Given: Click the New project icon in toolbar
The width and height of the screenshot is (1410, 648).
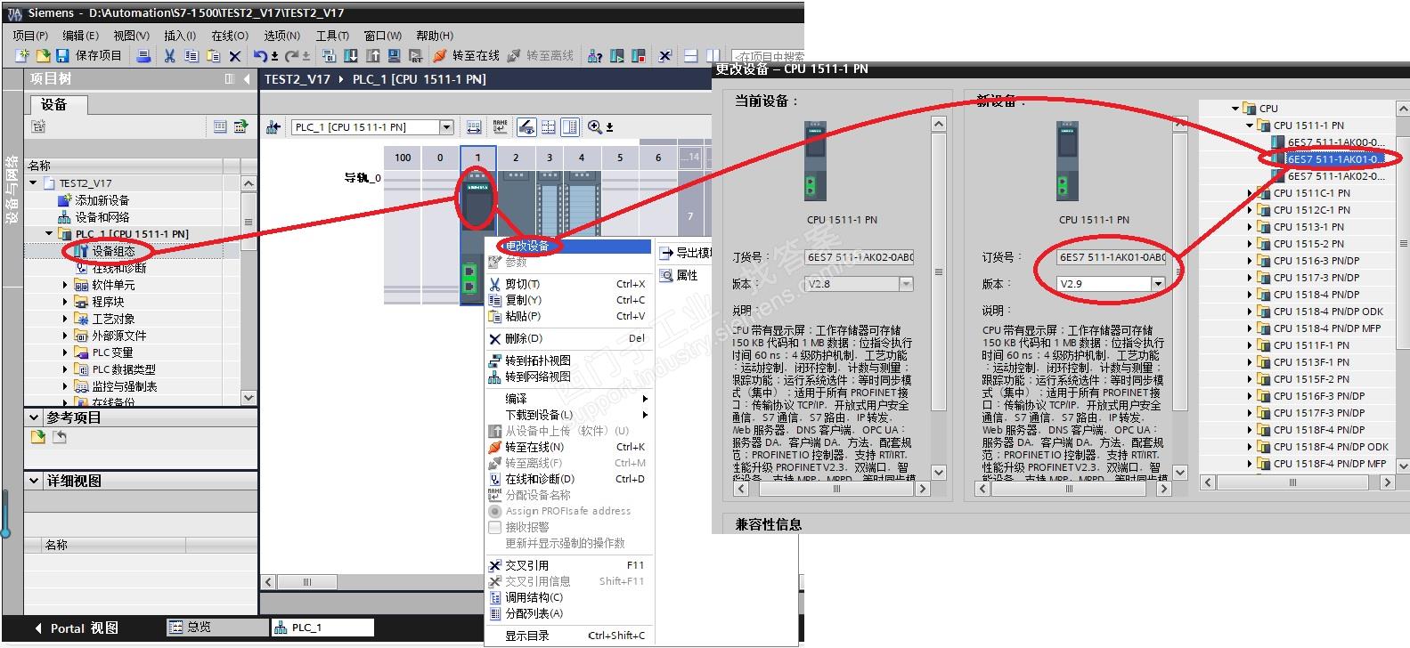Looking at the screenshot, I should click(x=23, y=56).
